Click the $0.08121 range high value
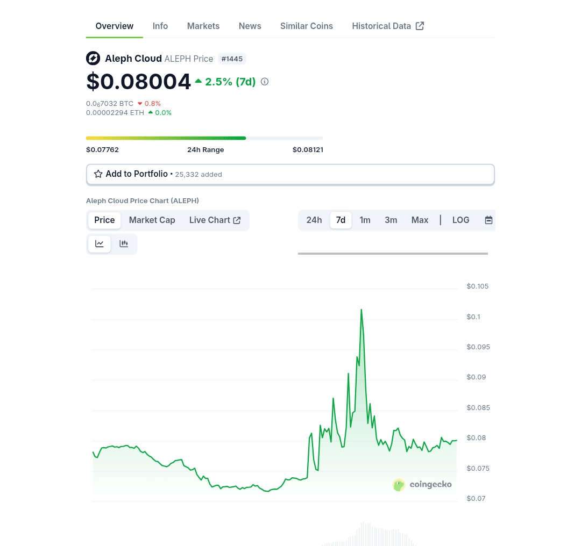 click(x=308, y=149)
